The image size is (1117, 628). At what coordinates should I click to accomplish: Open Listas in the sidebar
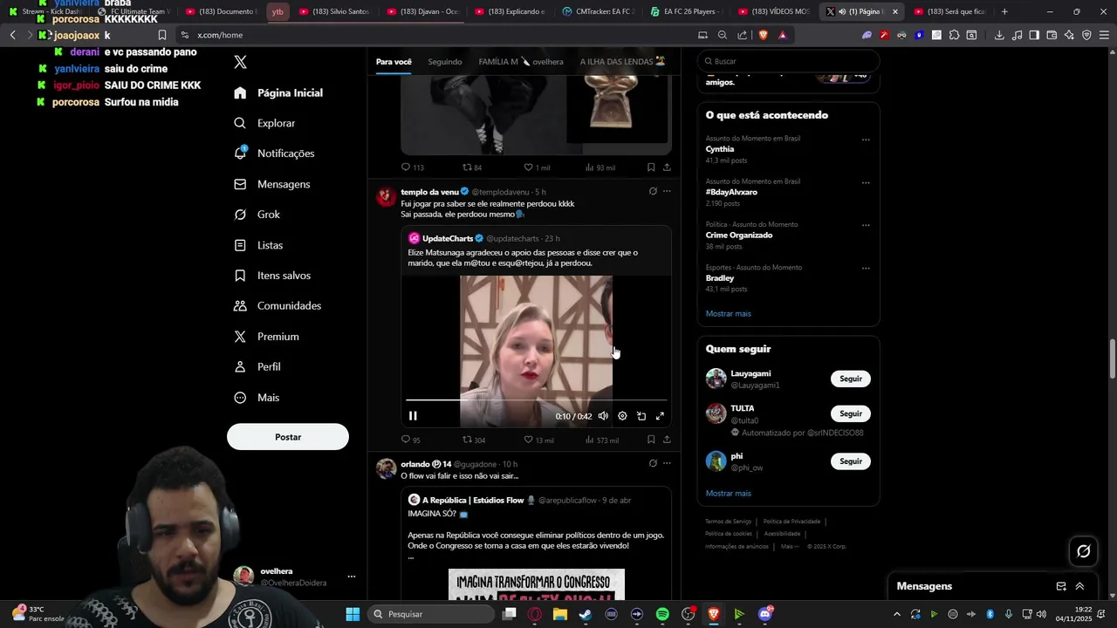tap(258, 245)
